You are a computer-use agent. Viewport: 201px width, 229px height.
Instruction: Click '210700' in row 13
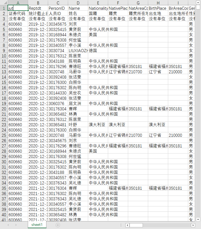point(138,72)
